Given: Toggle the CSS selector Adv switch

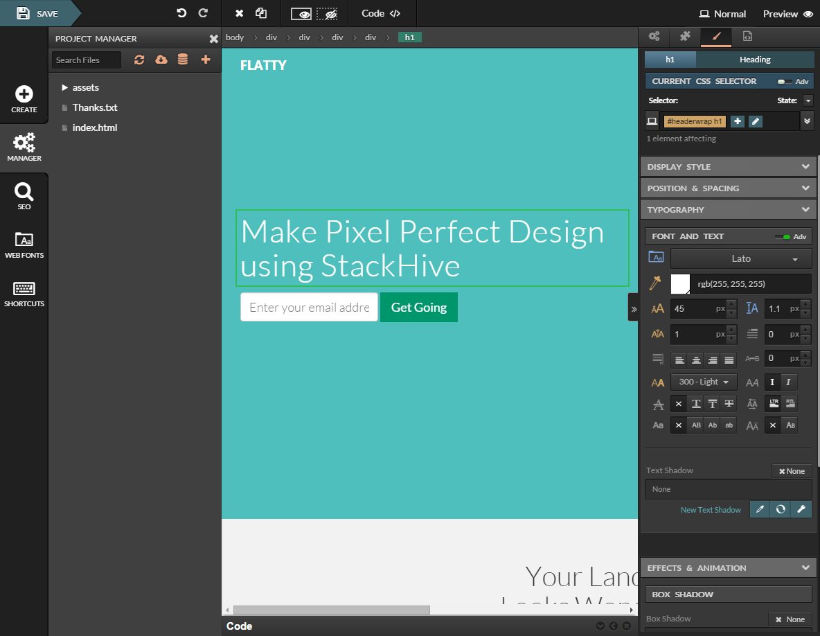Looking at the screenshot, I should click(x=785, y=81).
